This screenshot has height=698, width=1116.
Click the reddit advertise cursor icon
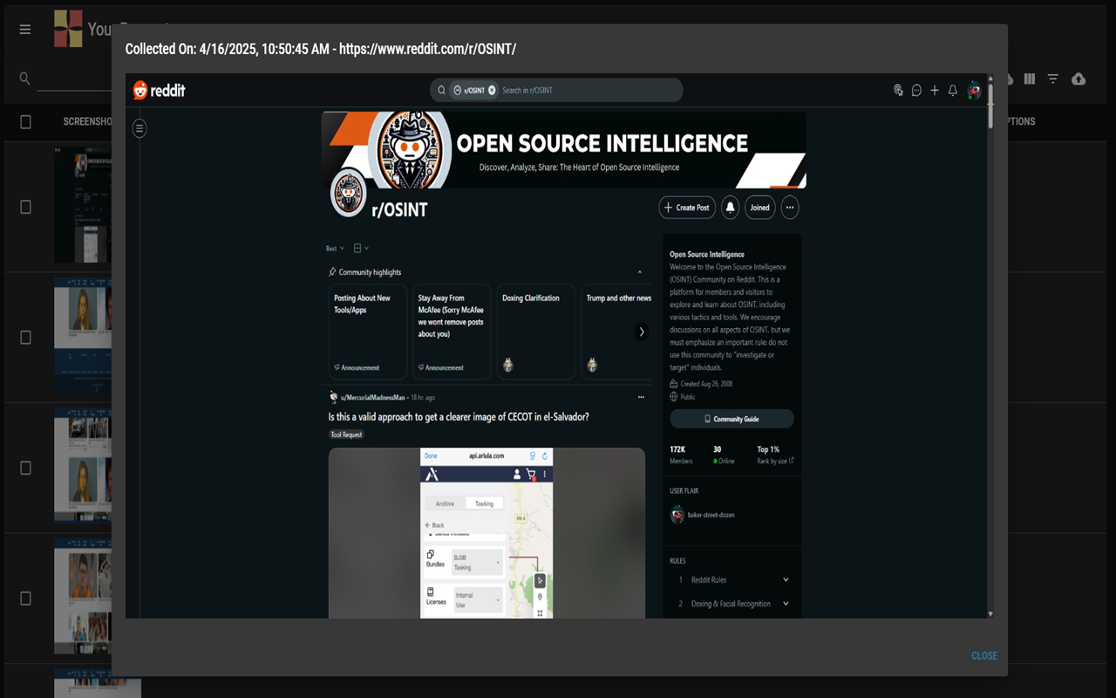coord(898,90)
